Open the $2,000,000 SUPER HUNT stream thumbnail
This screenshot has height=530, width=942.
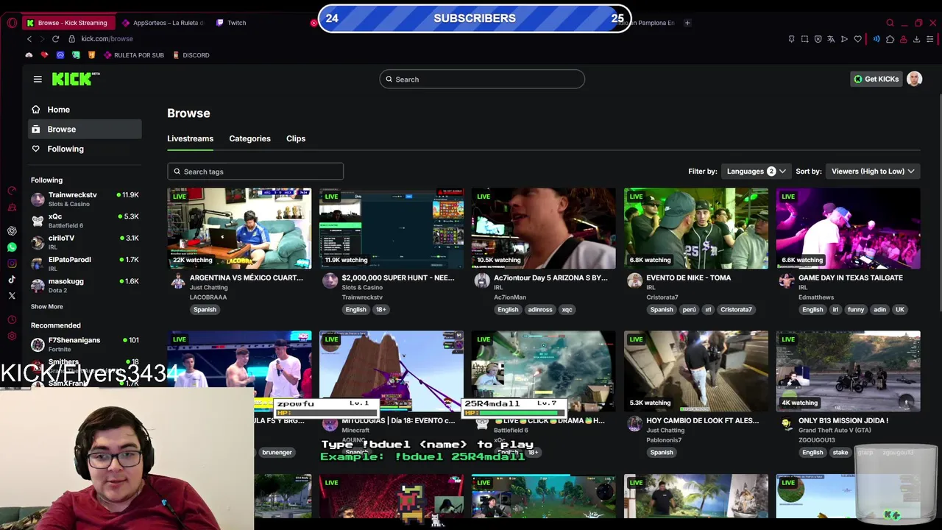[x=392, y=228]
